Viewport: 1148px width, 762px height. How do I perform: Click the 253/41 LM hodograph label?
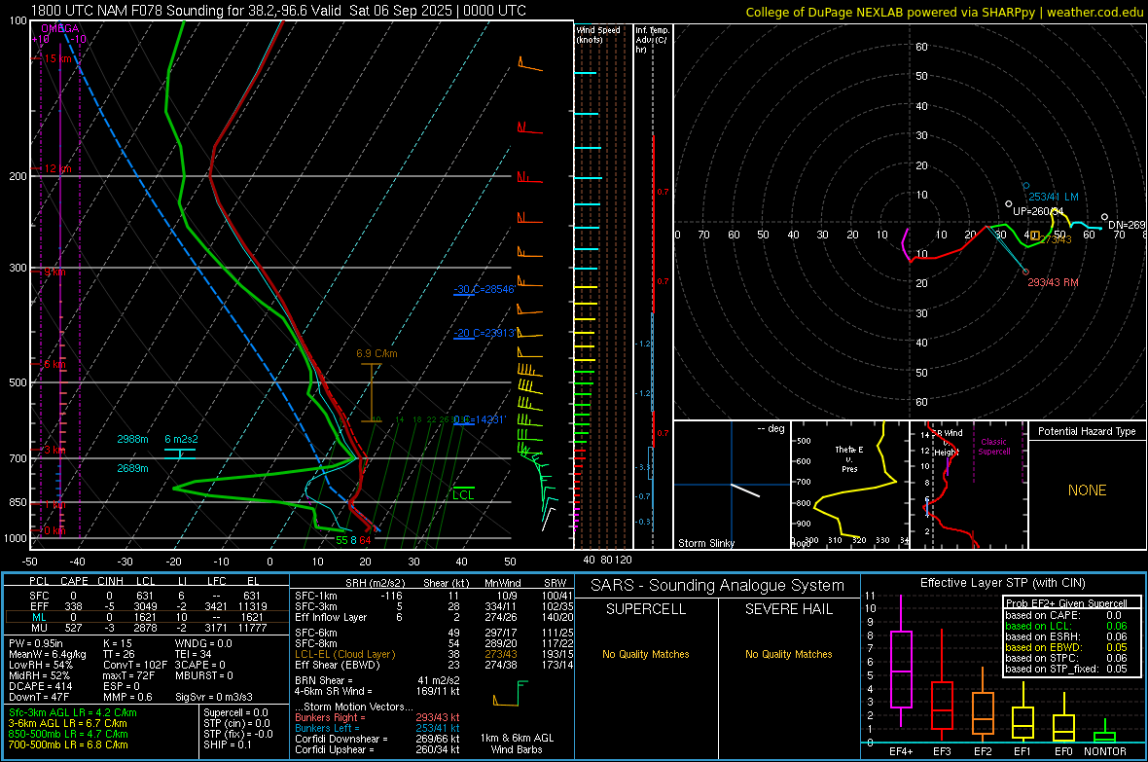1054,197
